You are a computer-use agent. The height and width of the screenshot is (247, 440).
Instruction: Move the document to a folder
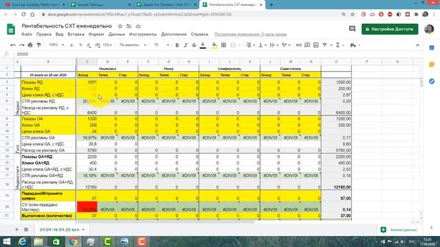coord(129,26)
